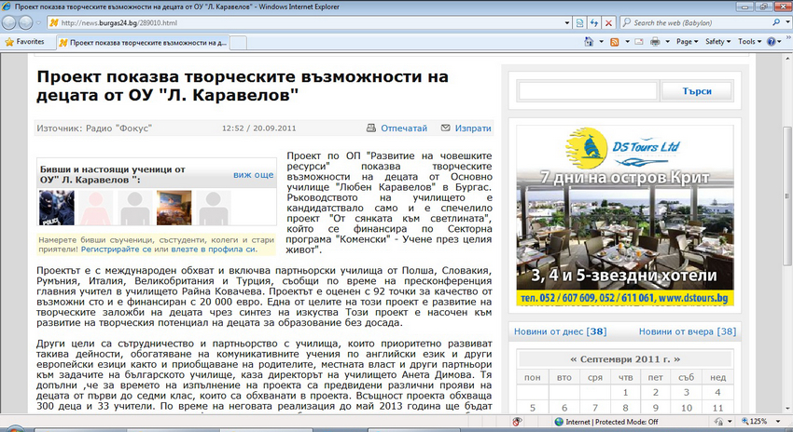Click the Print icon in command bar

pyautogui.click(x=656, y=42)
